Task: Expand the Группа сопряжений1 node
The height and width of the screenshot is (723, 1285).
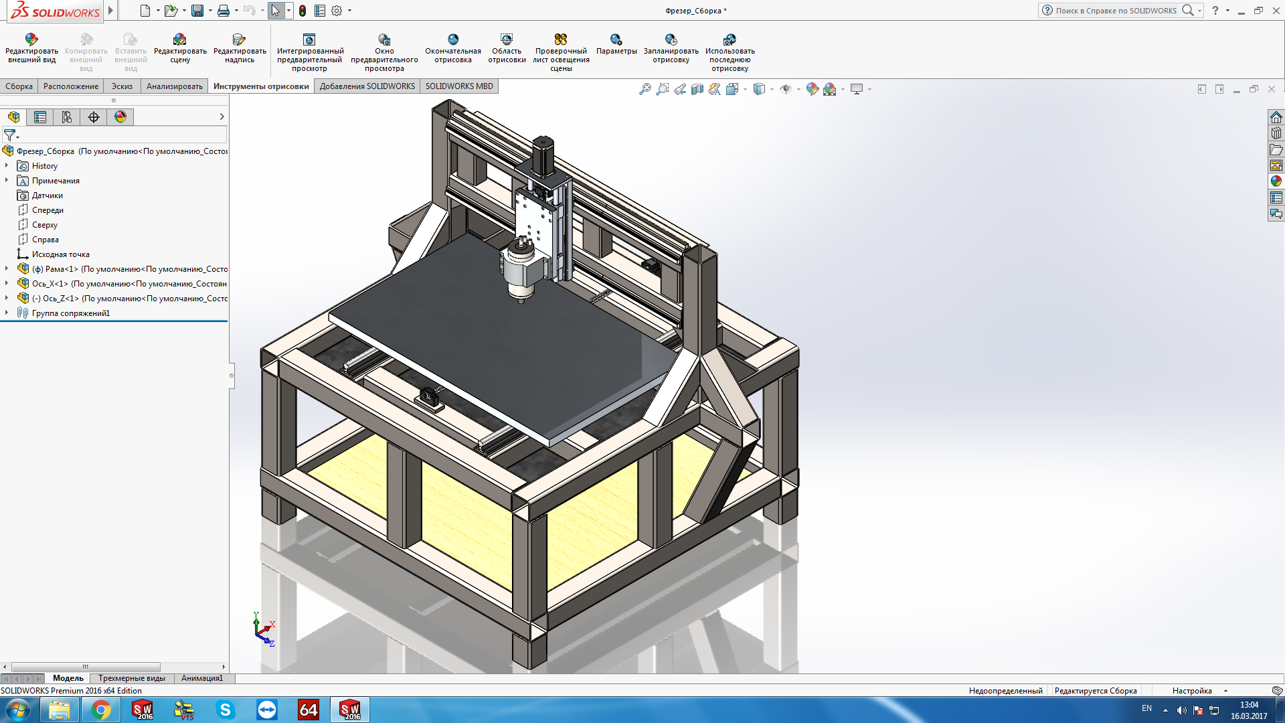Action: click(7, 313)
